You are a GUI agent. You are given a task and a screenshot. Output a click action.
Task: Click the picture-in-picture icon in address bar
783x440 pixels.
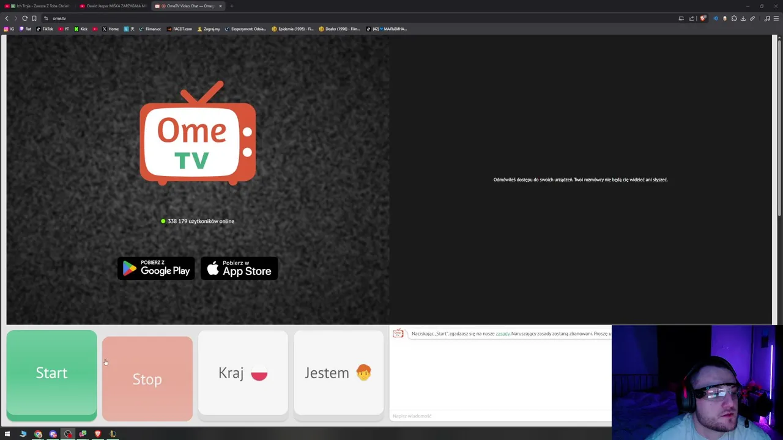click(x=681, y=18)
